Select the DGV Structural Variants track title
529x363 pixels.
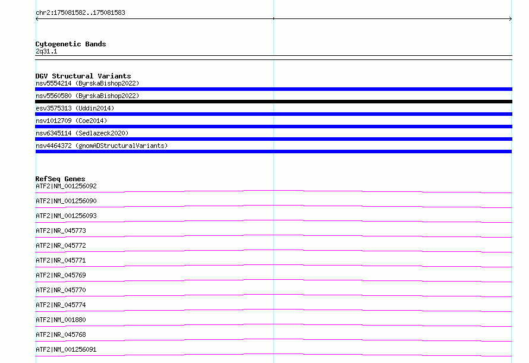pos(83,76)
